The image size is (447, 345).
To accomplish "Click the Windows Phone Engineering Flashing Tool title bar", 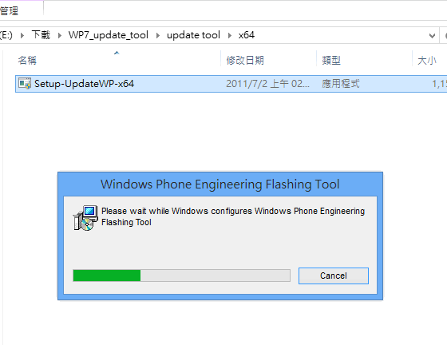I will coord(220,184).
